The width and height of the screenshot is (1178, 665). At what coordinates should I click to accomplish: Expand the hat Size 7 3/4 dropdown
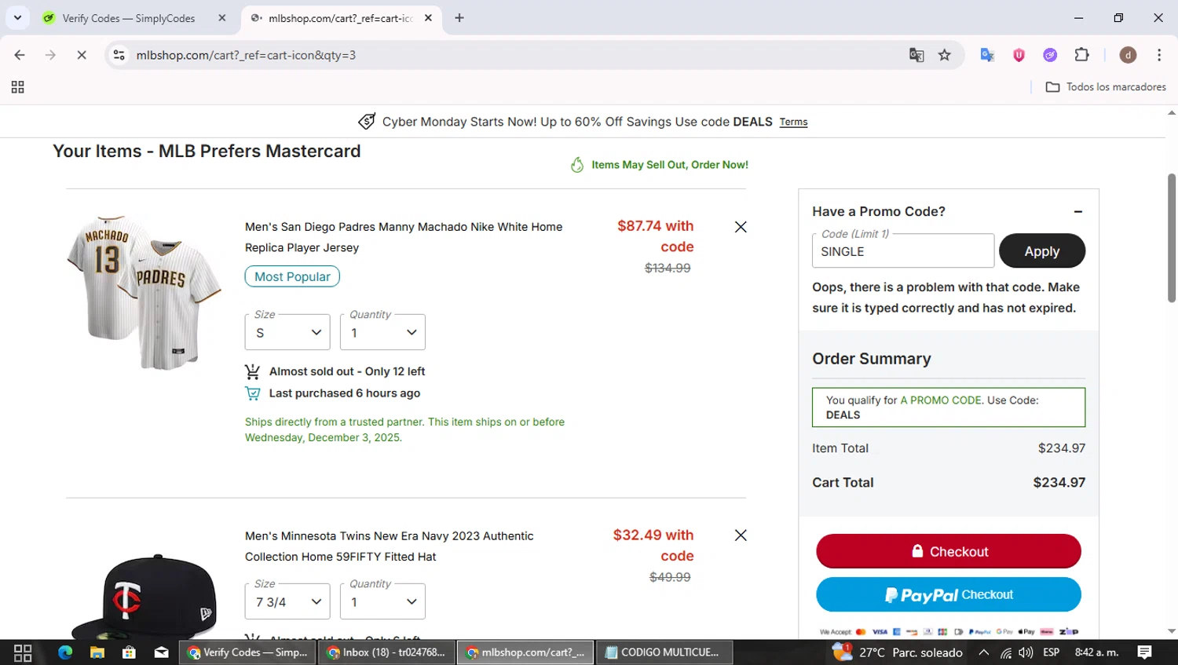click(287, 601)
